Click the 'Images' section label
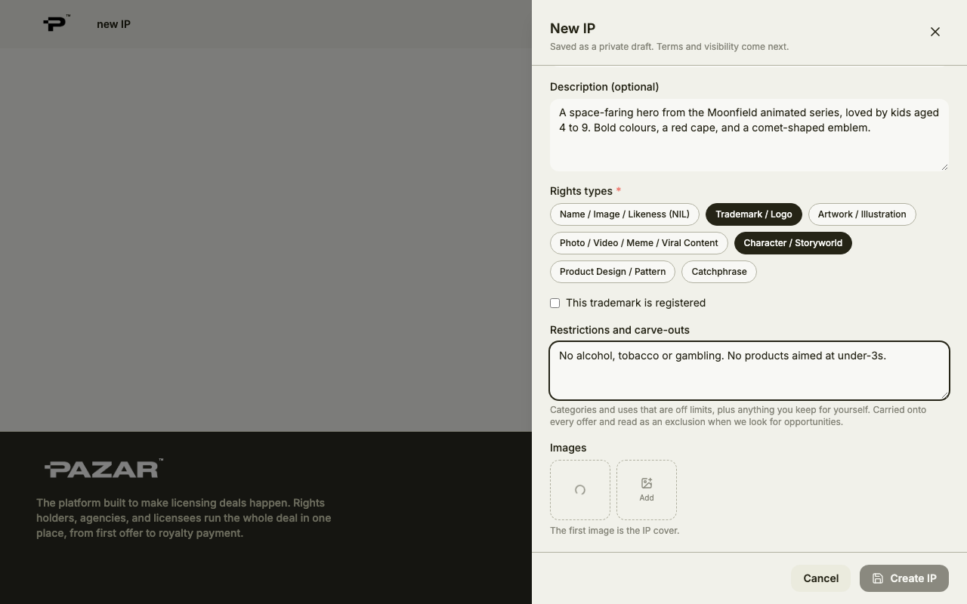The width and height of the screenshot is (967, 604). (568, 448)
